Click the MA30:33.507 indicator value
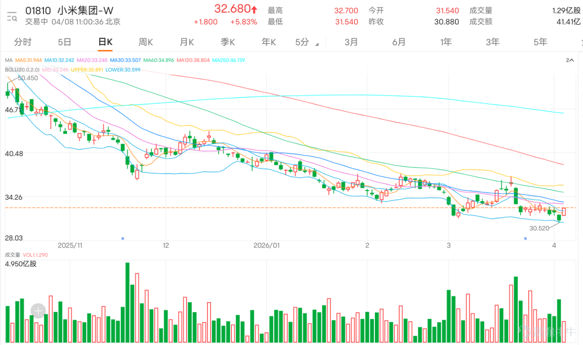The image size is (583, 345). point(125,60)
